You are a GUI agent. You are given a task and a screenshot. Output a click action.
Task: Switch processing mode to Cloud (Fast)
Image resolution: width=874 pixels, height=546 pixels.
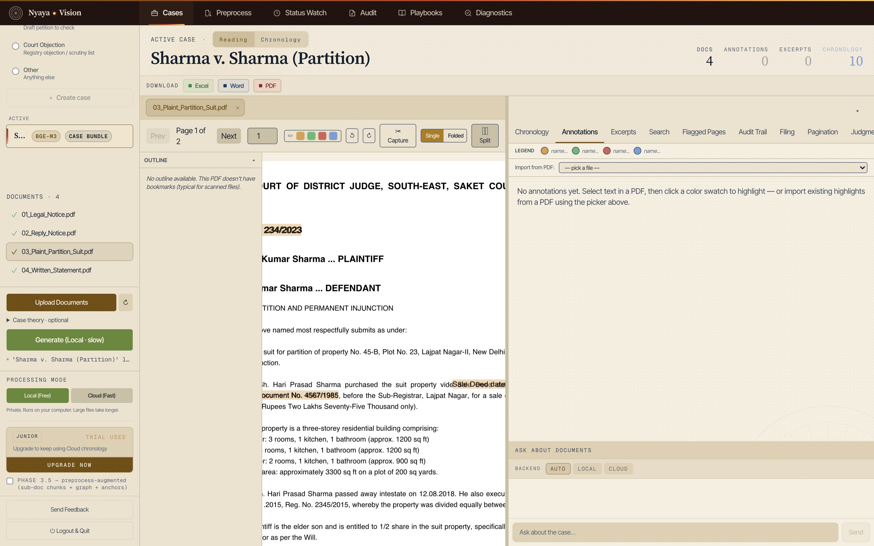pyautogui.click(x=102, y=395)
